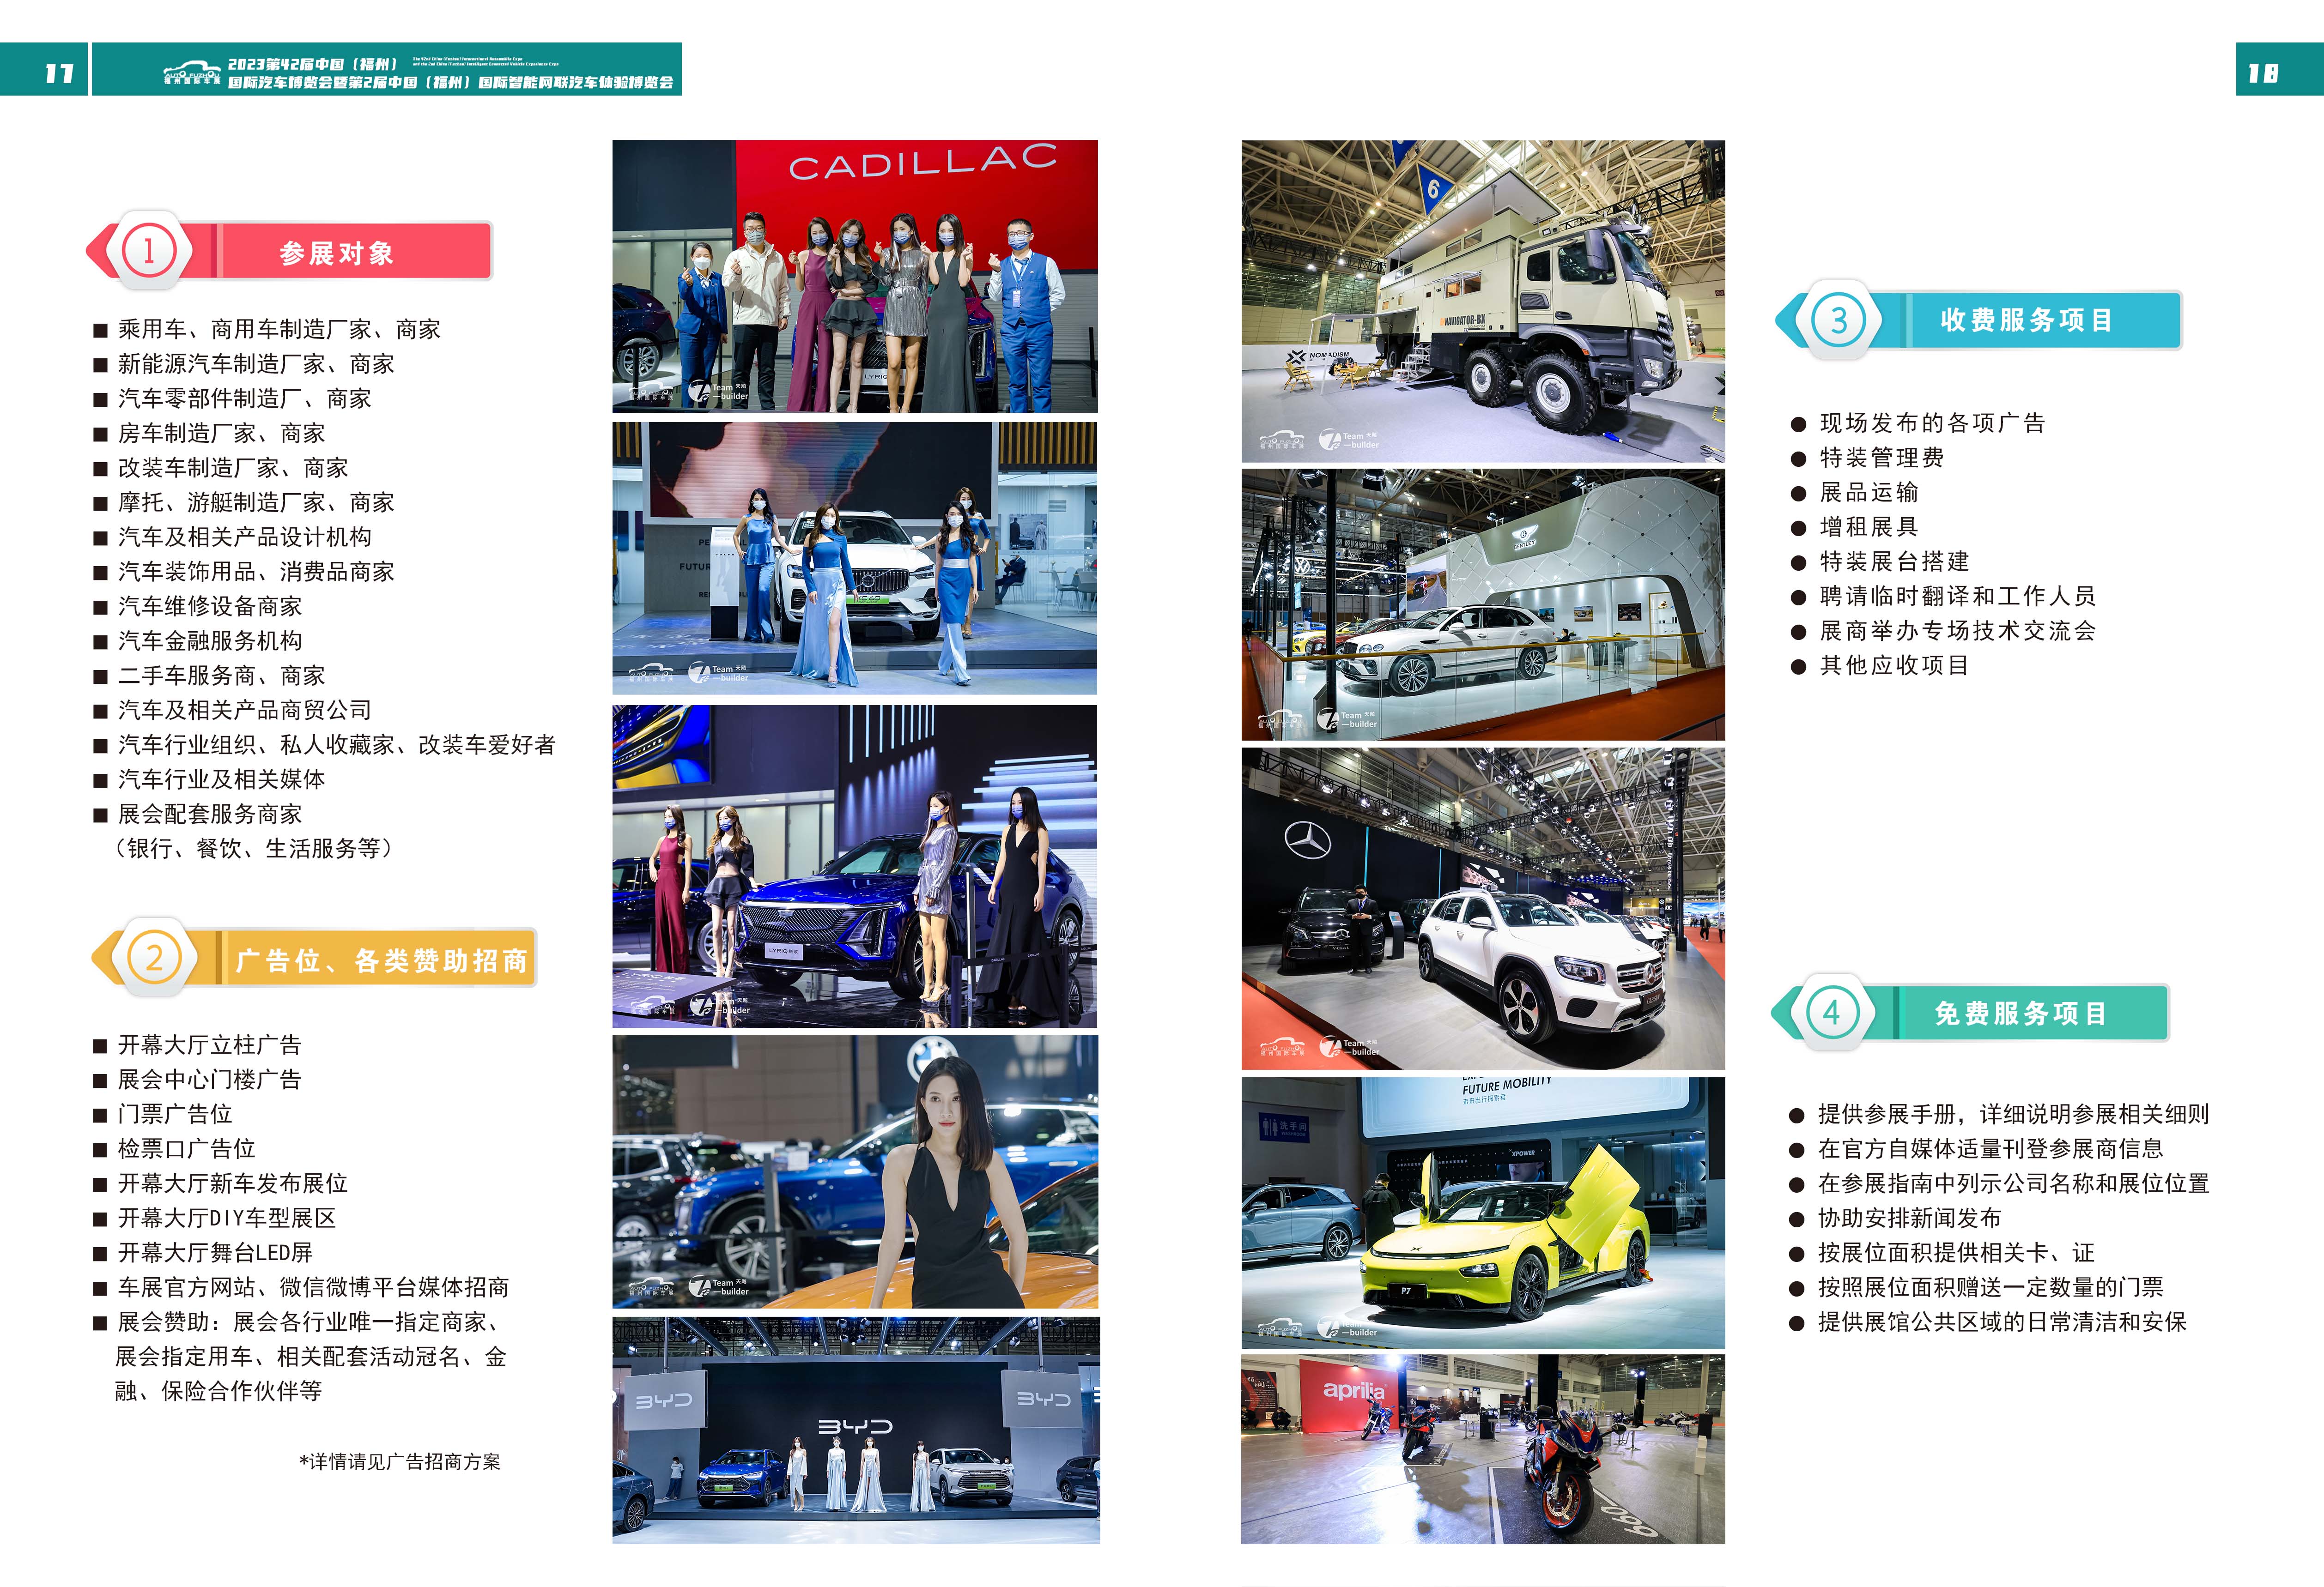The height and width of the screenshot is (1587, 2324).
Task: Click text 特装展台搭建
Action: (1894, 561)
